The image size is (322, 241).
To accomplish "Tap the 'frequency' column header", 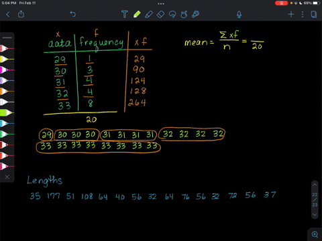I will 101,44.
